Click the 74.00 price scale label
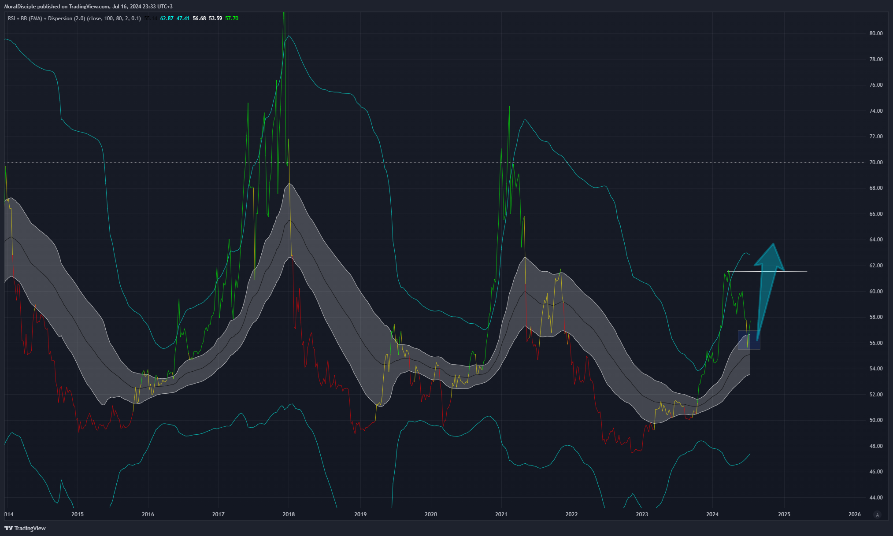This screenshot has width=893, height=536. (x=876, y=111)
